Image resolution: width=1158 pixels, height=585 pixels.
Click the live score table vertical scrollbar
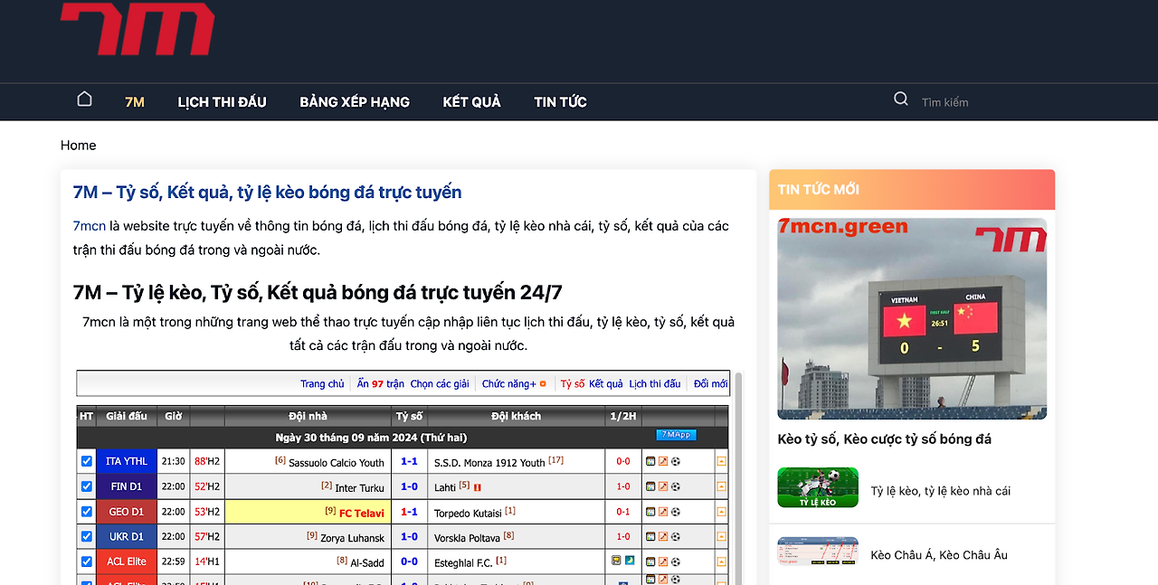[739, 477]
